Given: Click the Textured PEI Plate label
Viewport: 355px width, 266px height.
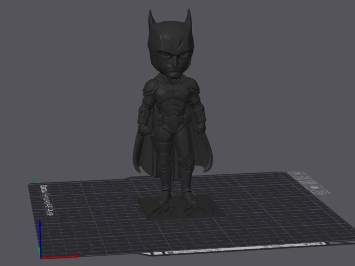Looking at the screenshot, I should click(47, 200).
